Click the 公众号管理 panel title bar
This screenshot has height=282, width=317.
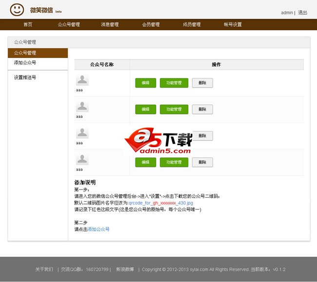pyautogui.click(x=159, y=42)
